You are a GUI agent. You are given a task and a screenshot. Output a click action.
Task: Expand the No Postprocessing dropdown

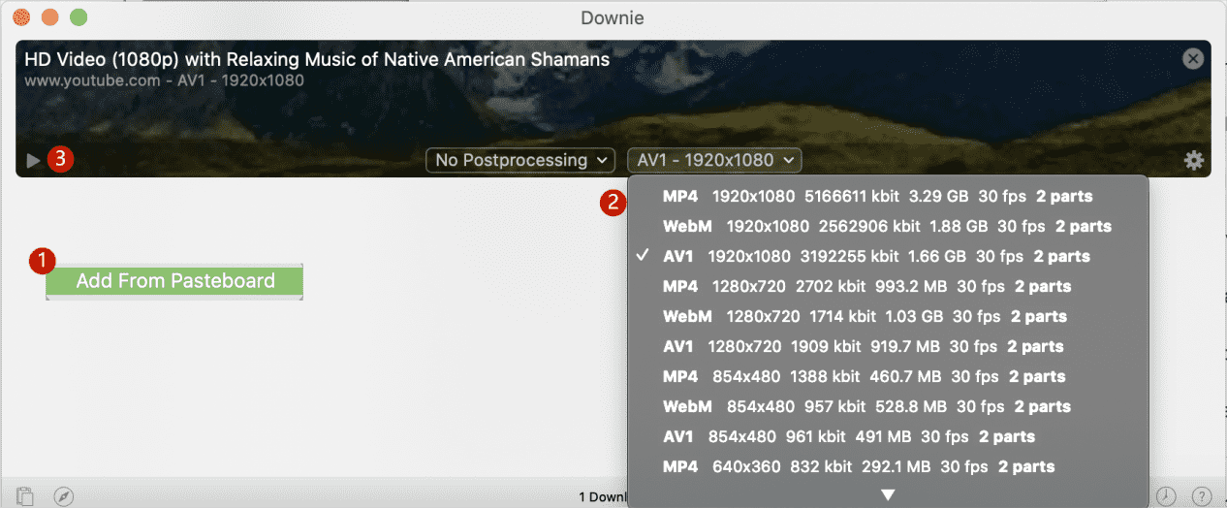520,160
